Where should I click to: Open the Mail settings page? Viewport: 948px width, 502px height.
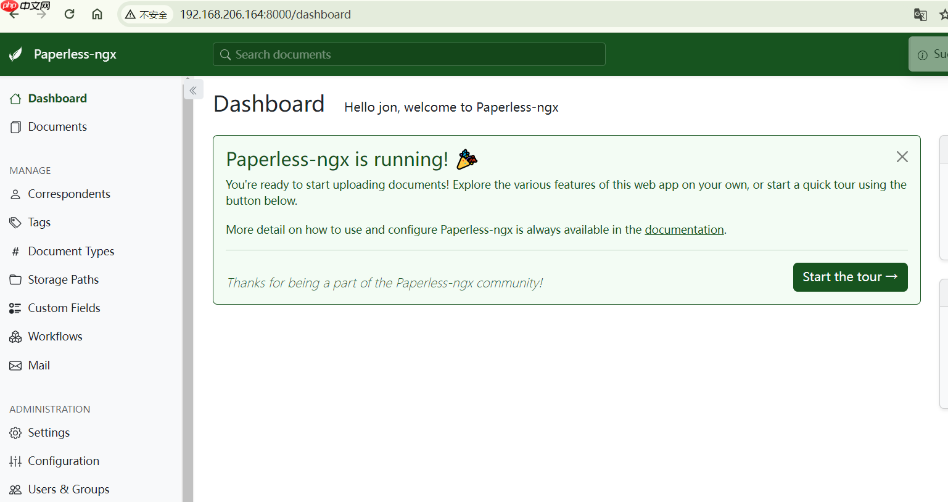pyautogui.click(x=39, y=366)
